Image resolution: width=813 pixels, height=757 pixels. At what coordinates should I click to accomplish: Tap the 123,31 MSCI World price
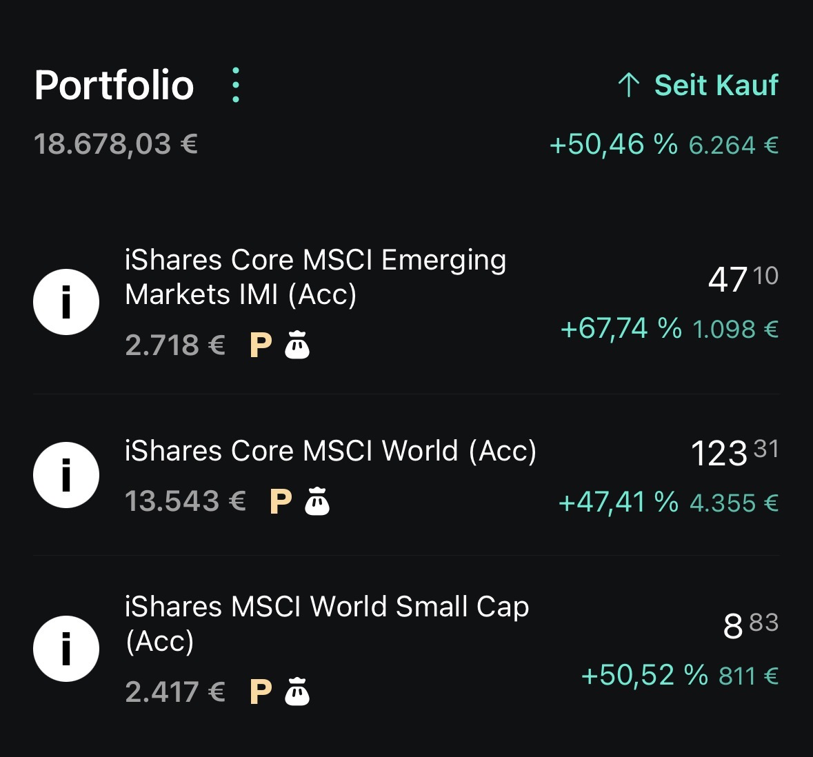tap(734, 453)
